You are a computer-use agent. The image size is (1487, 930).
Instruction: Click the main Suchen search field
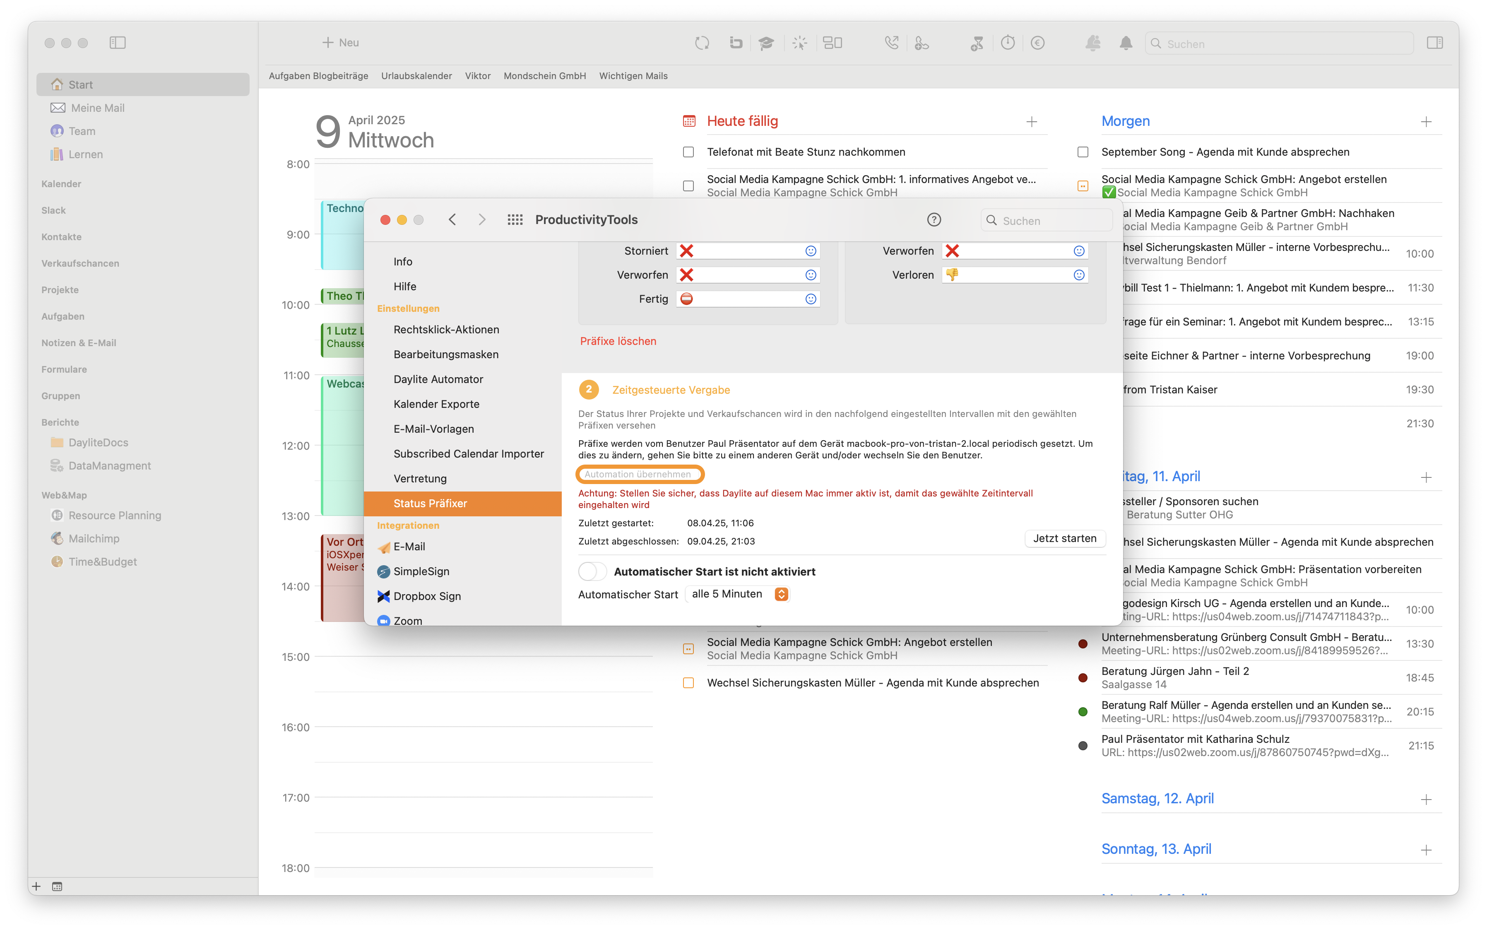(x=1278, y=43)
